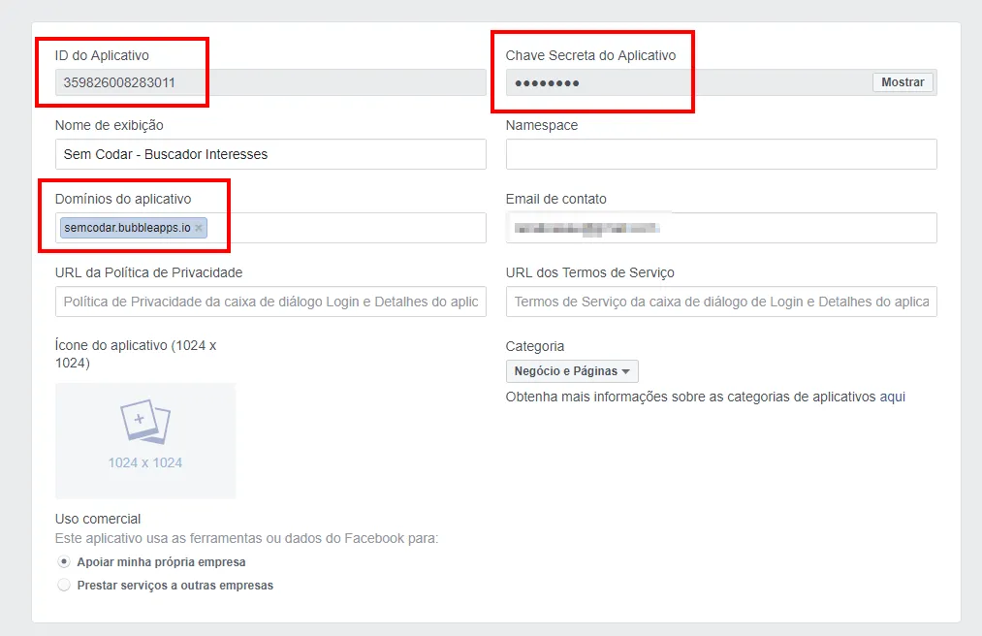This screenshot has height=636, width=982.
Task: Upload an app icon image placeholder
Action: pyautogui.click(x=145, y=440)
